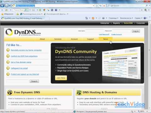Click Protect and speed up my internet link
The width and height of the screenshot is (151, 113).
[25, 74]
